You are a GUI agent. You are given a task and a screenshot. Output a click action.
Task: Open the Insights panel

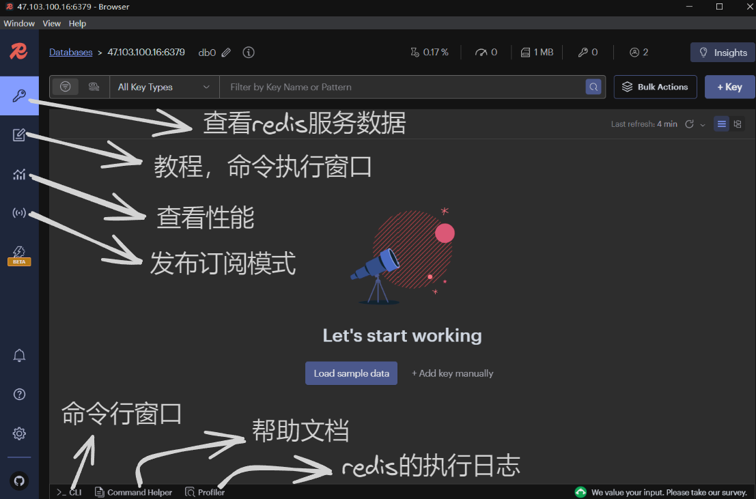(723, 53)
